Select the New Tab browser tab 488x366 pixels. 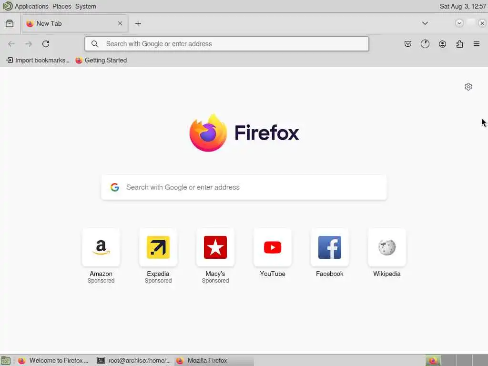75,24
